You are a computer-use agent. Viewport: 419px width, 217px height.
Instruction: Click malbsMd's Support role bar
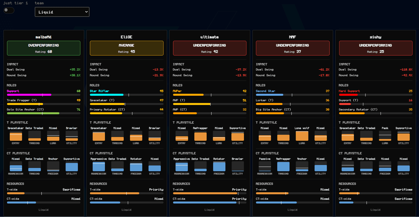[44, 95]
